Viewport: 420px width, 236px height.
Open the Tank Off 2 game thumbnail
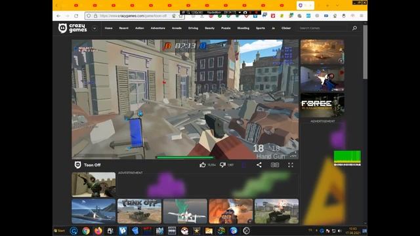(x=139, y=211)
